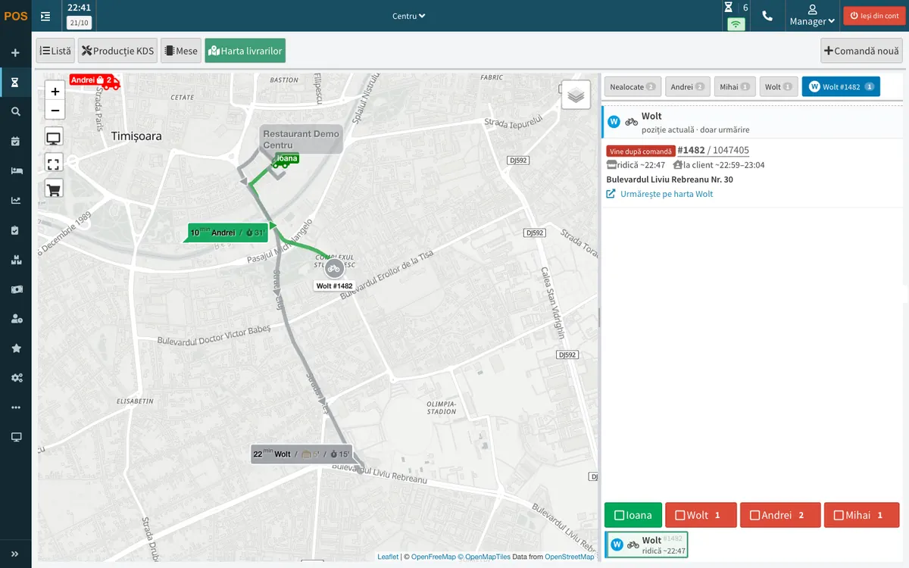Toggle the sidebar menu indent icon
The width and height of the screenshot is (909, 568).
(46, 16)
